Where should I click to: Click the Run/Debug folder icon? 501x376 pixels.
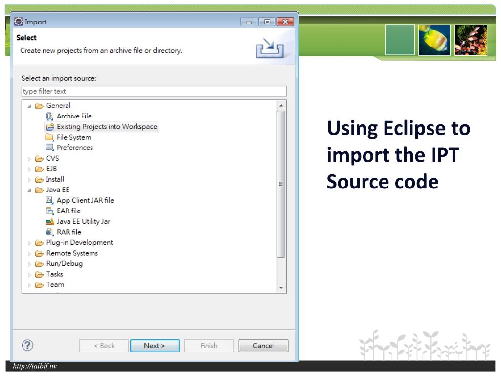point(39,264)
